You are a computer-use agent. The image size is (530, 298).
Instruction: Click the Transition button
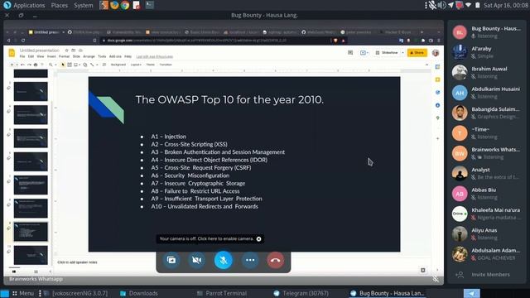(x=166, y=65)
